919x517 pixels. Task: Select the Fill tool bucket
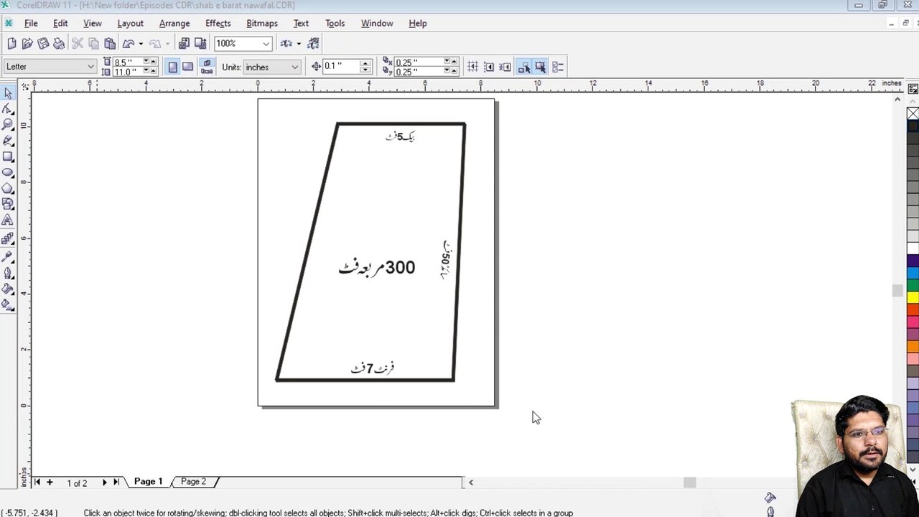[x=8, y=289]
